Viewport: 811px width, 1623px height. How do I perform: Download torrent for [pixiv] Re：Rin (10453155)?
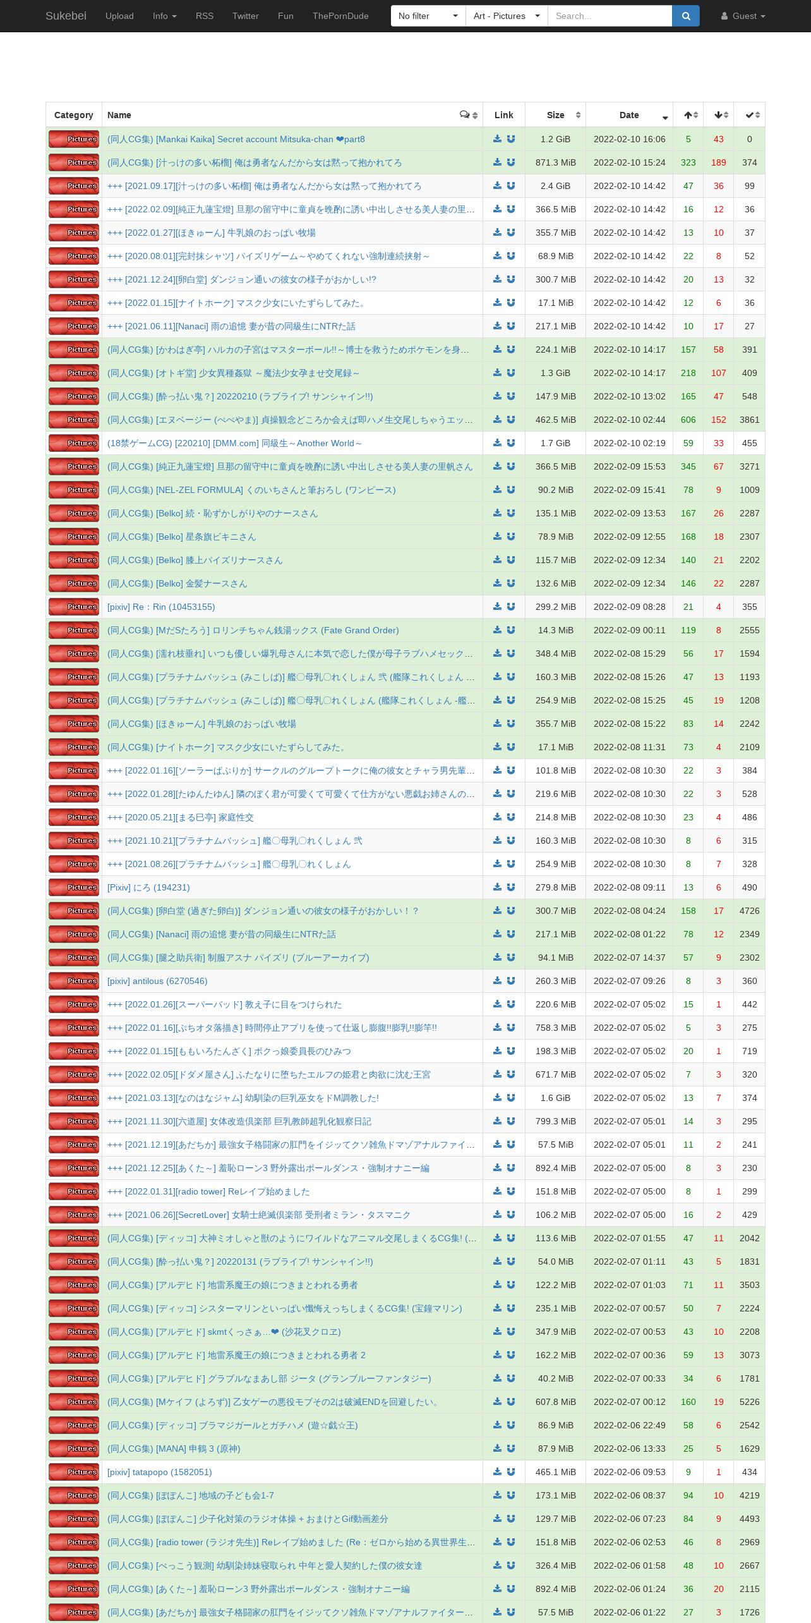(x=497, y=607)
